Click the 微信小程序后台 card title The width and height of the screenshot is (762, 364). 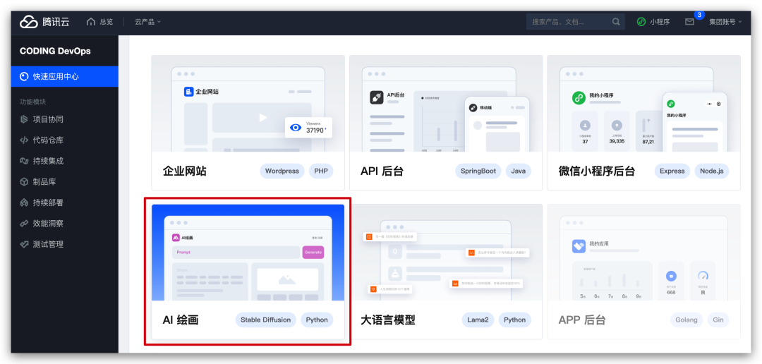coord(597,171)
